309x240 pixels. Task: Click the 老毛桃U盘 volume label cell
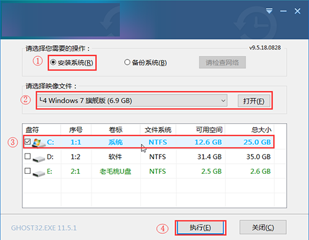click(116, 171)
